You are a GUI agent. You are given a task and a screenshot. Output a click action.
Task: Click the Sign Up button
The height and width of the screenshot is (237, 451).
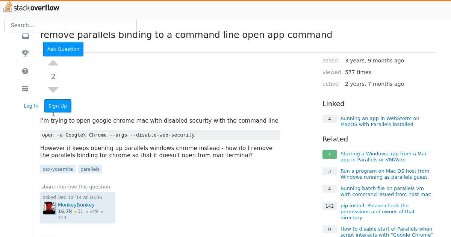click(x=58, y=106)
